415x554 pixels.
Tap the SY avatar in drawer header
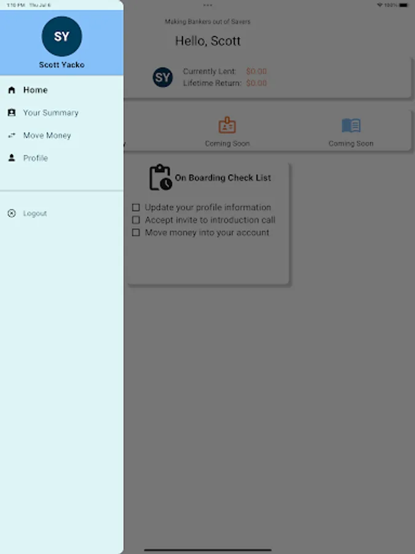pyautogui.click(x=61, y=36)
